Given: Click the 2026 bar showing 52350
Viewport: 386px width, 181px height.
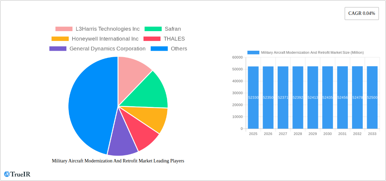Looking at the screenshot, I should 268,97.
